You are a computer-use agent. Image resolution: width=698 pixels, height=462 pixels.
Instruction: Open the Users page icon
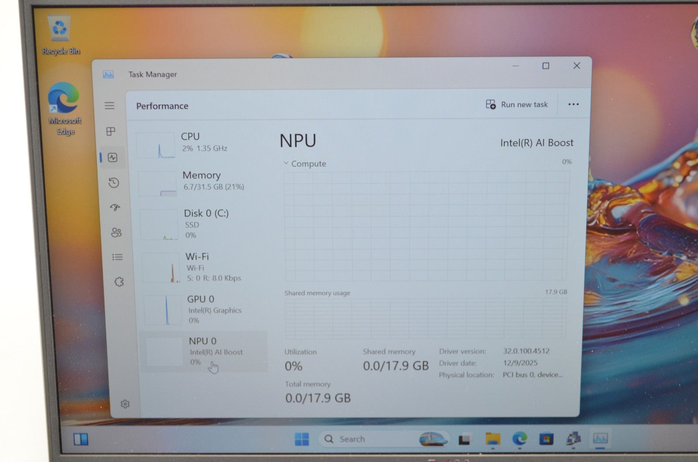(x=116, y=232)
